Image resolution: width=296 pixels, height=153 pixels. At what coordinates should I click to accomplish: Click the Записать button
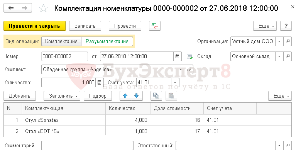pyautogui.click(x=85, y=26)
